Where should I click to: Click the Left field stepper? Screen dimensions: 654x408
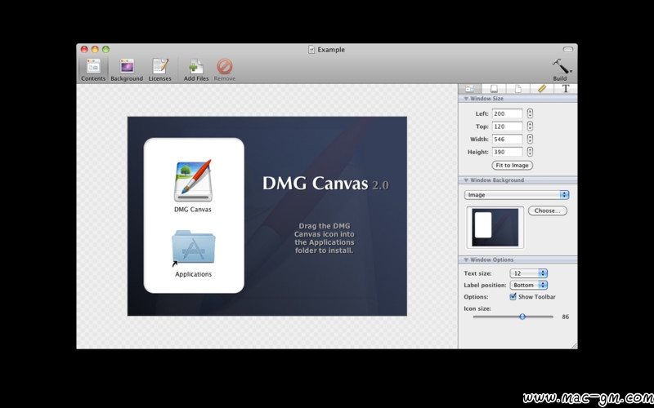point(530,113)
